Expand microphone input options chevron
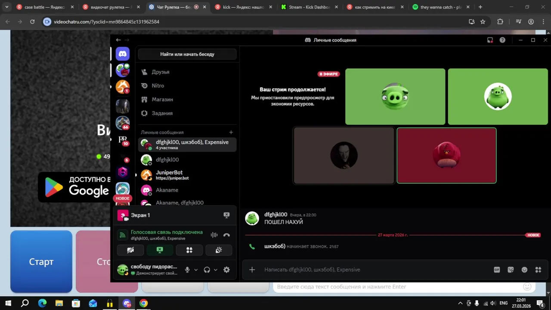 tap(196, 270)
